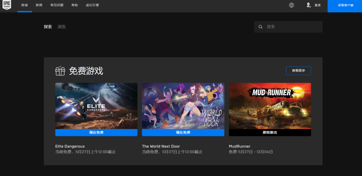Click 免费游戏 section heading
This screenshot has width=362, height=176.
pos(86,71)
